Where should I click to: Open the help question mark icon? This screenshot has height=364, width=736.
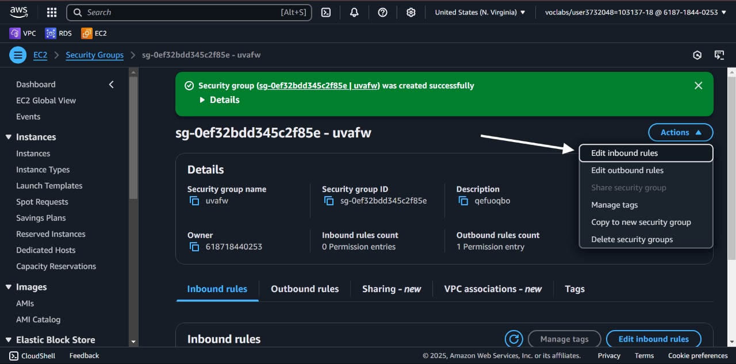[x=382, y=12]
